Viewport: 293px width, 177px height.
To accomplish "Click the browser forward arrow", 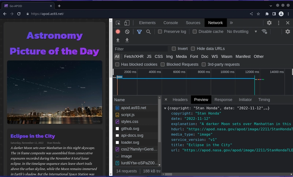I will (12, 14).
